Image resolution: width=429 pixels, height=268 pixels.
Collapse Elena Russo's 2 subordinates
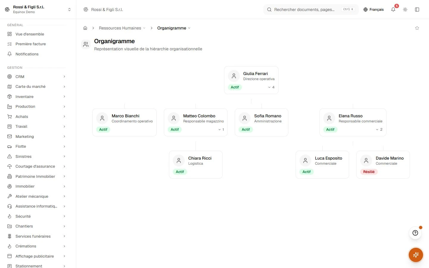(x=379, y=130)
